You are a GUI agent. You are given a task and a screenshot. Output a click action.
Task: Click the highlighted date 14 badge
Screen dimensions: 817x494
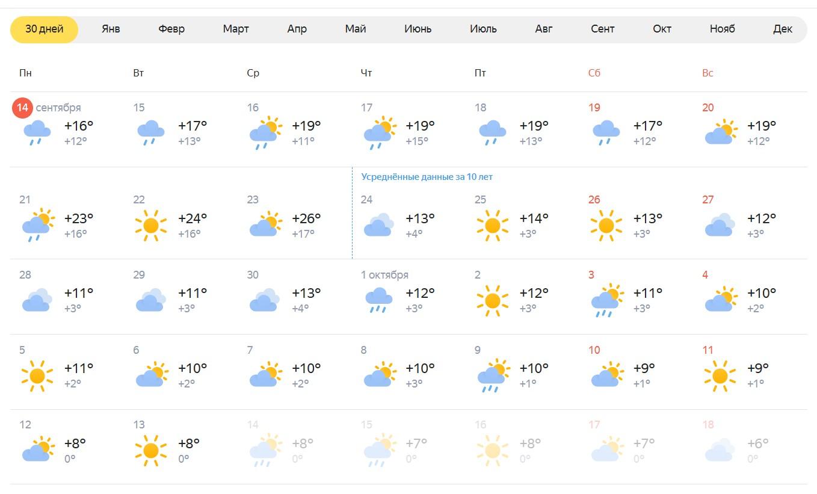[22, 108]
